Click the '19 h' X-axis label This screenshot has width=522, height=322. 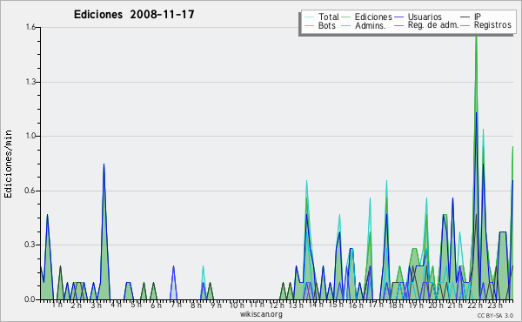pos(415,305)
